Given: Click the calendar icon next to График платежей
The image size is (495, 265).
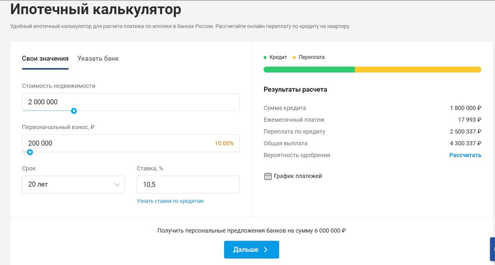Looking at the screenshot, I should click(x=267, y=176).
